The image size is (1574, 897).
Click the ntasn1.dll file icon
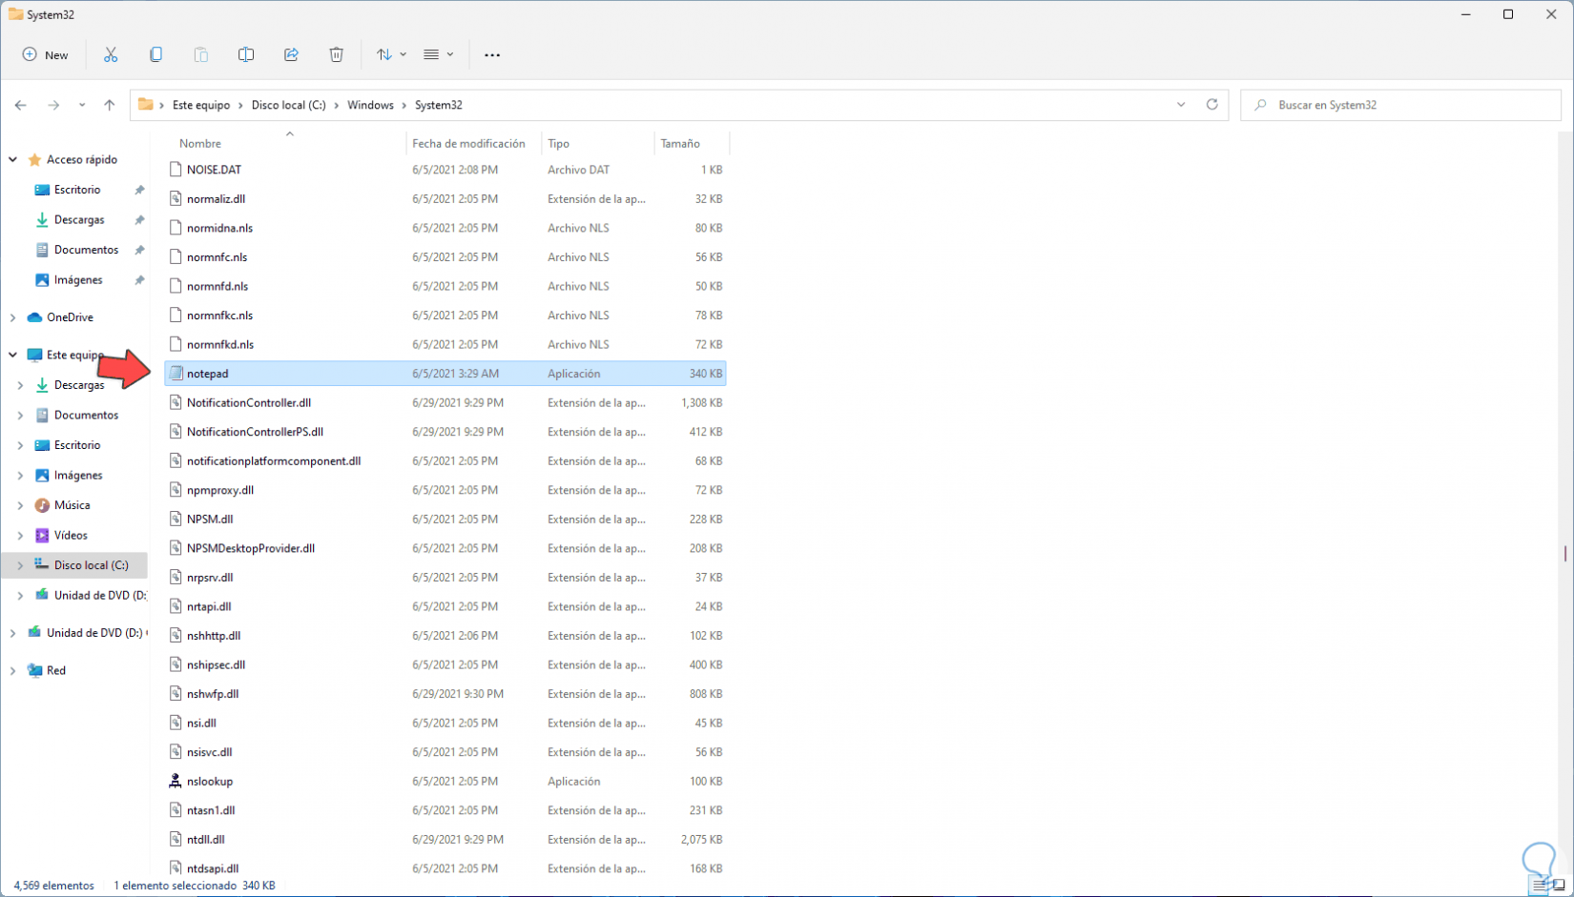[176, 810]
